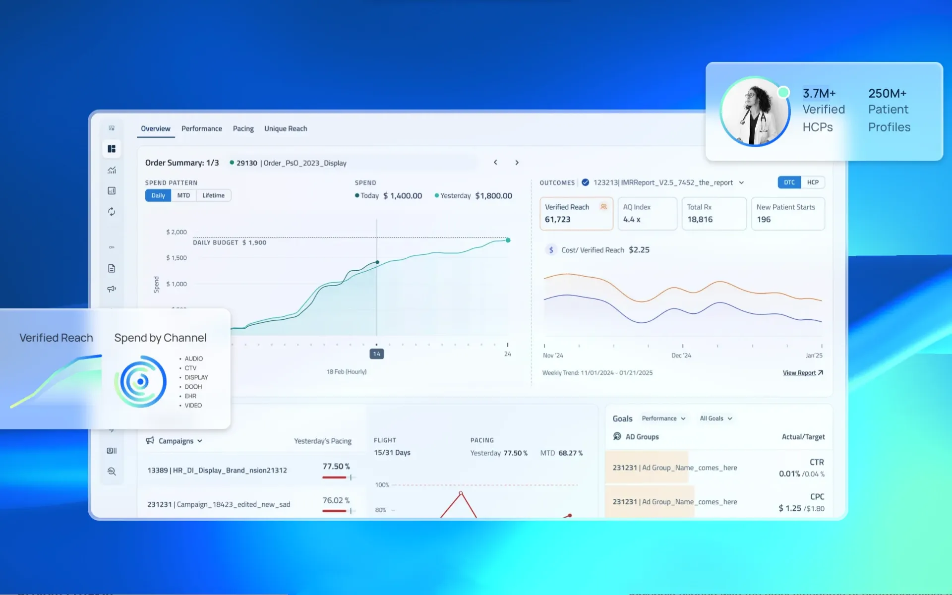Switch spend pattern to MTD
The width and height of the screenshot is (952, 595).
pos(183,195)
